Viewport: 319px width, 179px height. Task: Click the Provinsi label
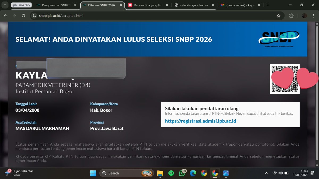click(97, 122)
